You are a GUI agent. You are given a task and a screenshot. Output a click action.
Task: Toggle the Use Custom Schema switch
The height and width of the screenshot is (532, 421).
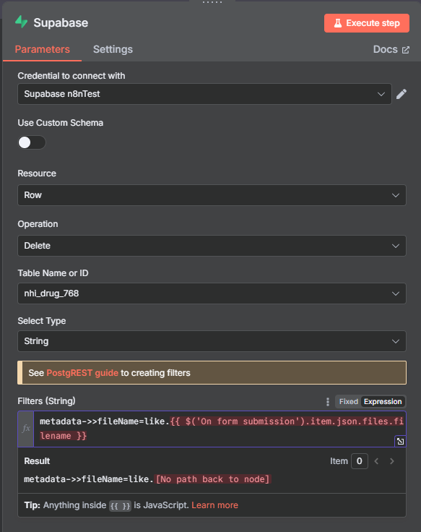[x=32, y=142]
